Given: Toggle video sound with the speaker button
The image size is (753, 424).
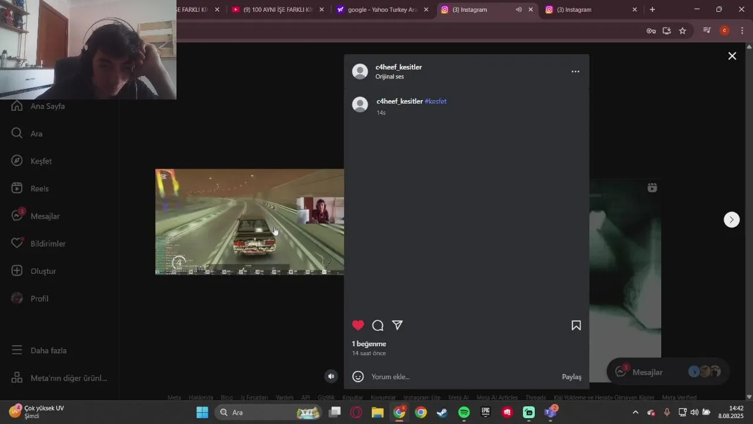Looking at the screenshot, I should point(331,376).
